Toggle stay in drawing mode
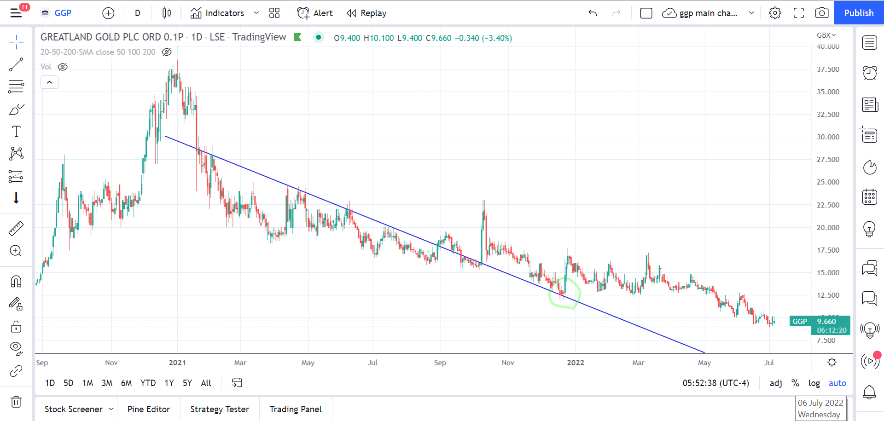This screenshot has width=884, height=421. pos(16,304)
